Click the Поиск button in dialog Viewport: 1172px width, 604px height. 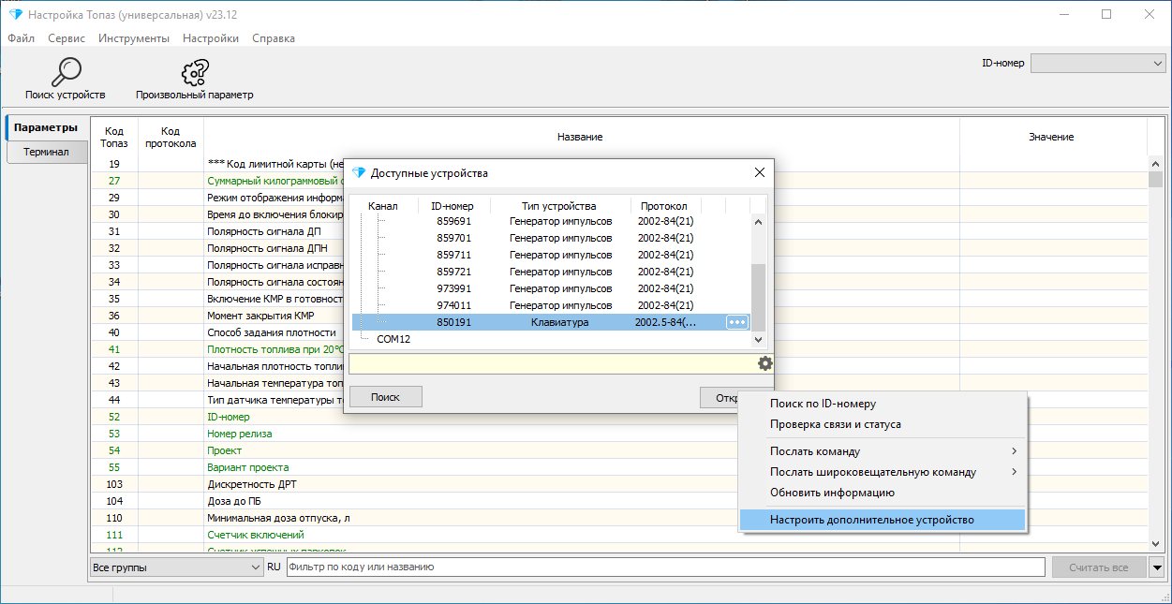385,397
